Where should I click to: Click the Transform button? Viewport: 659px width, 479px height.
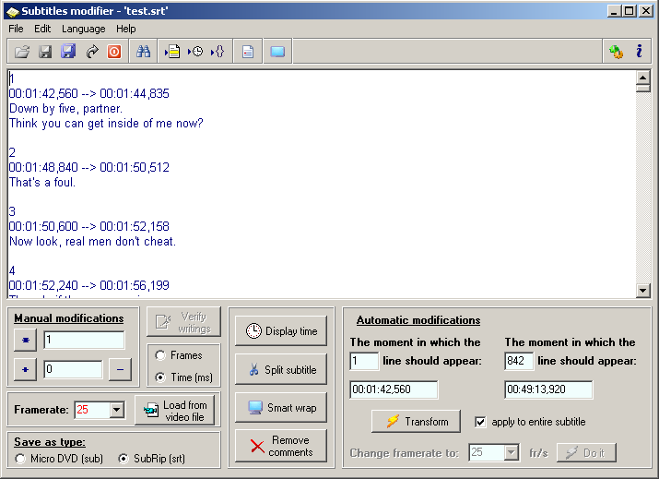pyautogui.click(x=416, y=422)
